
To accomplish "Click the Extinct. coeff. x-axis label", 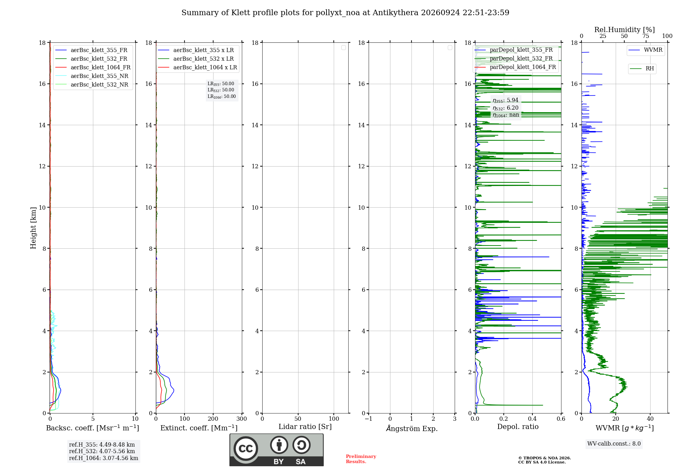I will pyautogui.click(x=199, y=428).
